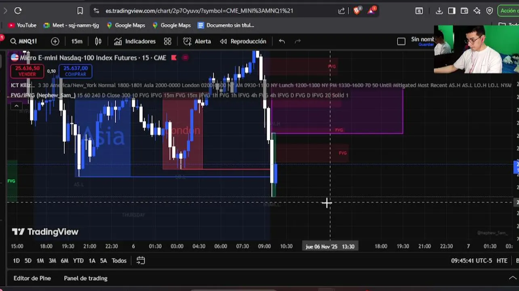Open the MNQ1! symbol search
519x291 pixels.
(x=24, y=41)
